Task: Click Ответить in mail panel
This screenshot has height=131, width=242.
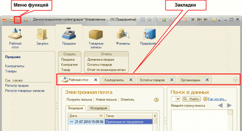Action: pos(127,100)
